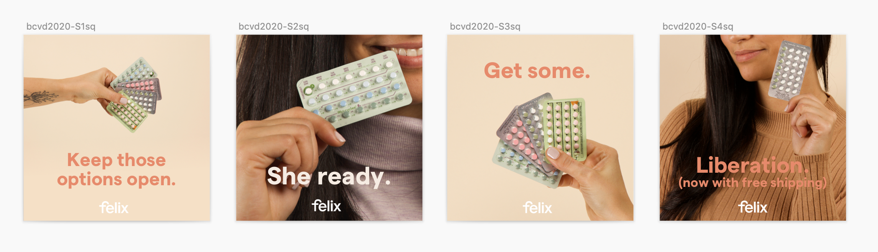
Task: Select the bcvd2020-S2sq artboard label
Action: coord(274,27)
